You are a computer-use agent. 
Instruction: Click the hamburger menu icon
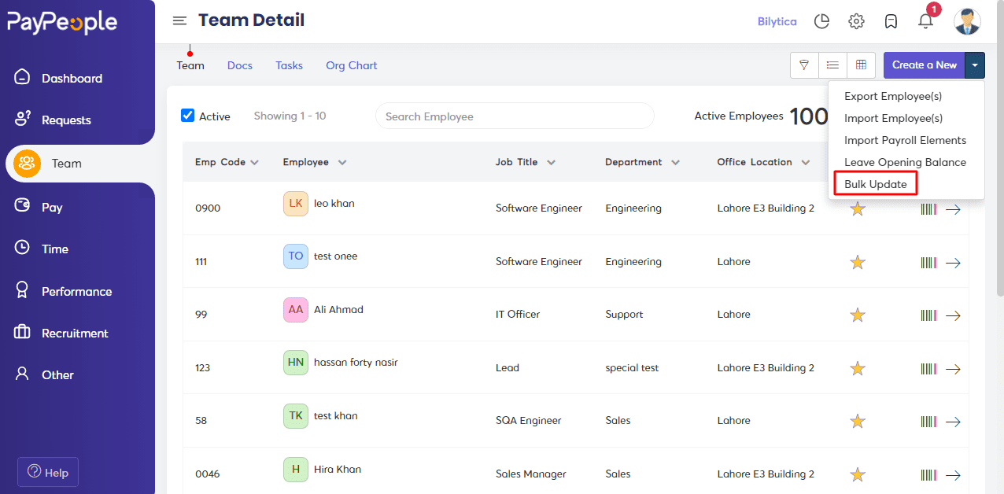179,21
